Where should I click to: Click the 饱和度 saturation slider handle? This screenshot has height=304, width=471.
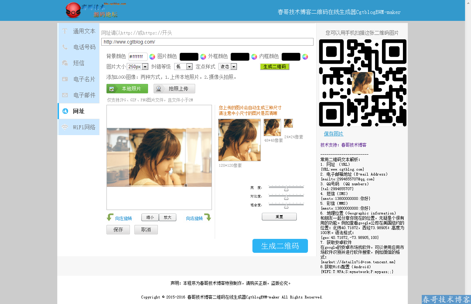(286, 206)
